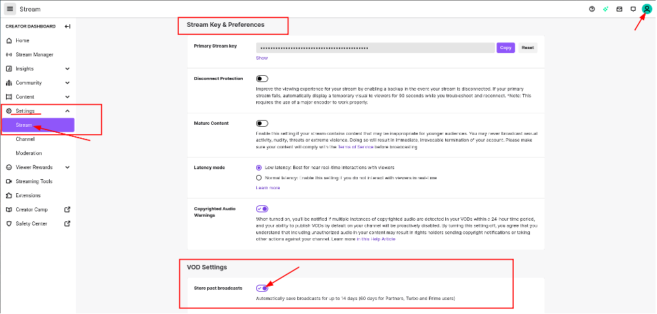Click the Viewer Rewards badge icon
This screenshot has height=314, width=657.
click(x=9, y=167)
